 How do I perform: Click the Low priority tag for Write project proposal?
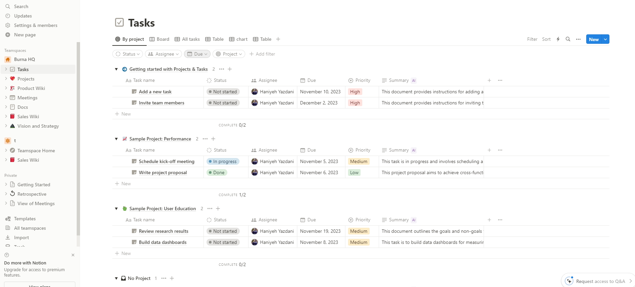pyautogui.click(x=354, y=172)
